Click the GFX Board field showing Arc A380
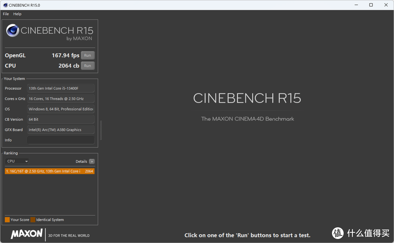This screenshot has width=394, height=243. coord(61,130)
